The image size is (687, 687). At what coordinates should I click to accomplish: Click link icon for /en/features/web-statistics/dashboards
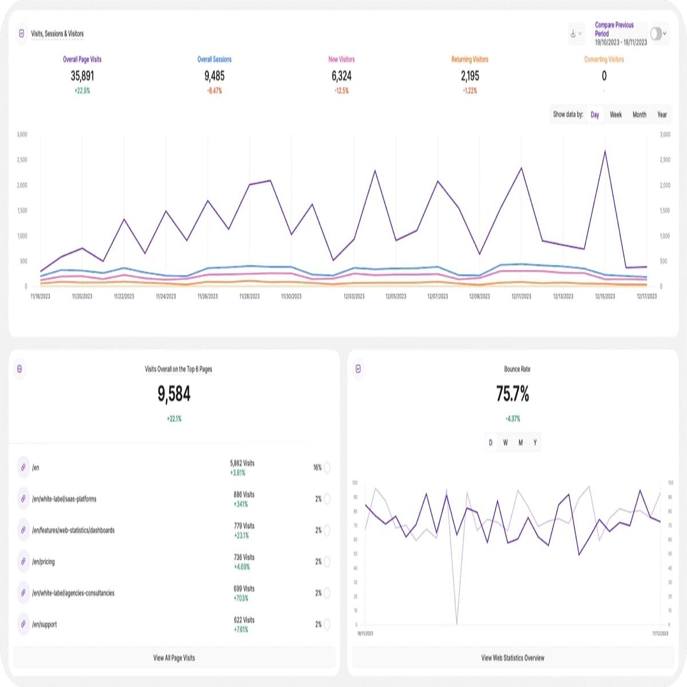23,530
